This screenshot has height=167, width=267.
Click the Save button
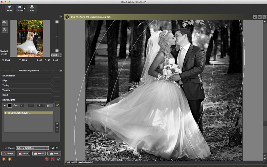[x=54, y=154]
